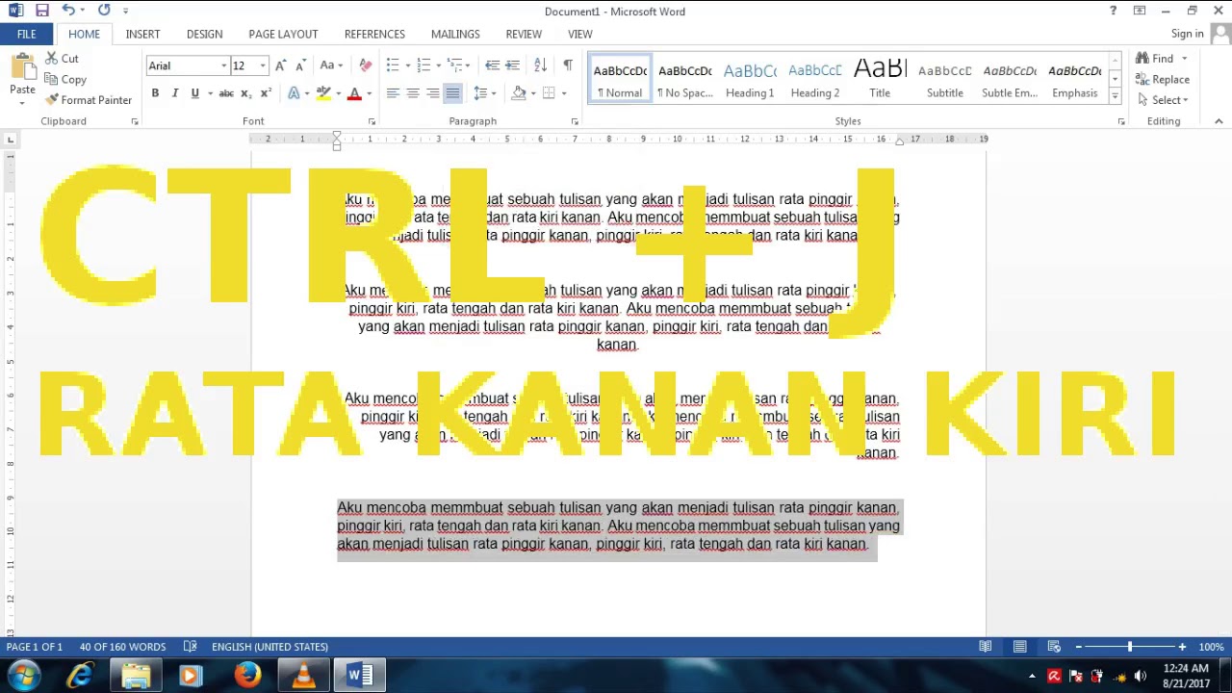
Task: Switch to Read Mode view
Action: pyautogui.click(x=986, y=647)
